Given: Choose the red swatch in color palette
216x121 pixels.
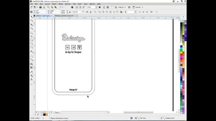Looking at the screenshot, I should pyautogui.click(x=181, y=55).
